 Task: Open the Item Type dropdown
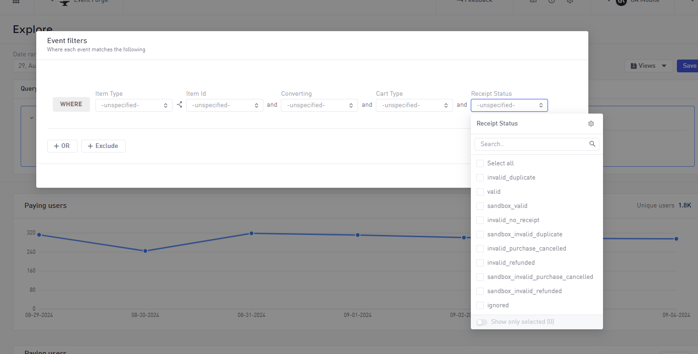(134, 105)
